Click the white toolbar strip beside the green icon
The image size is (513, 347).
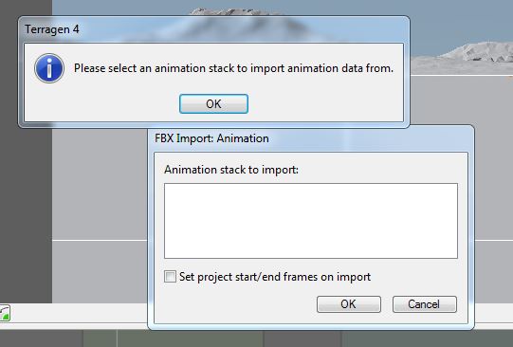79,313
